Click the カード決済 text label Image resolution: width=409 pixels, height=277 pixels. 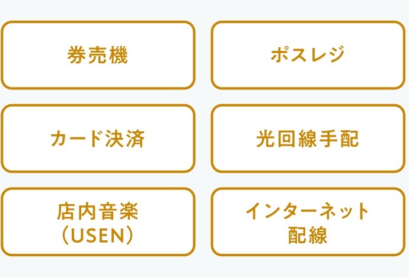click(98, 138)
